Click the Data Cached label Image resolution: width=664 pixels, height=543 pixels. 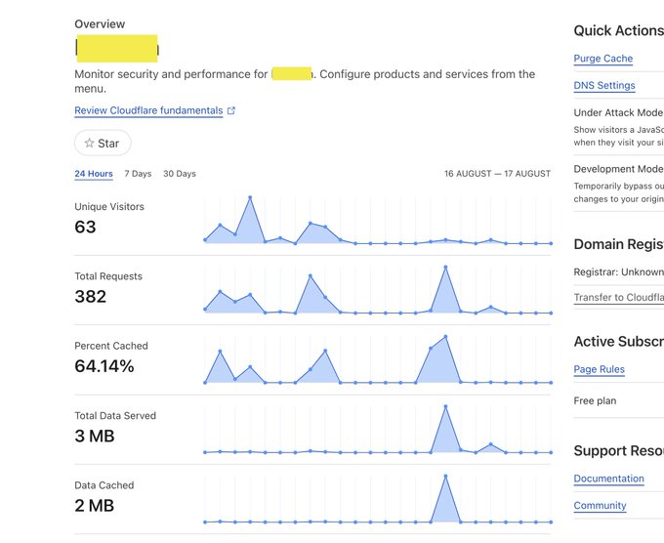104,485
